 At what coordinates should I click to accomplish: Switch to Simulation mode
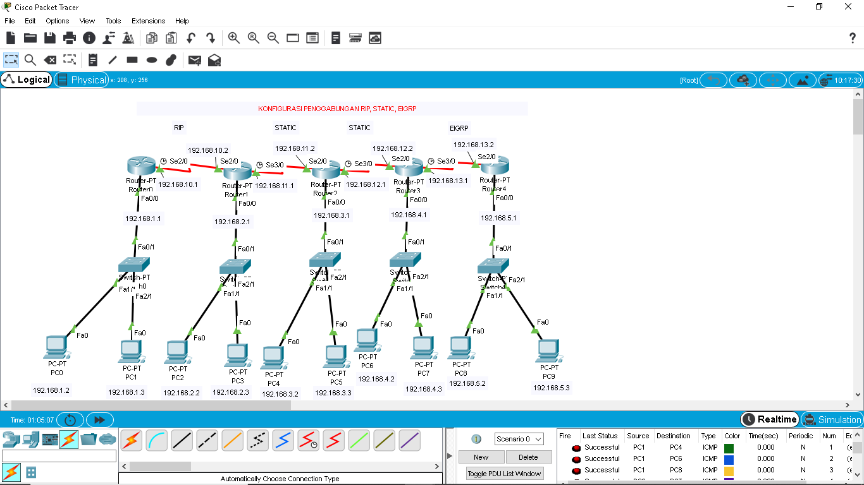[x=836, y=419]
